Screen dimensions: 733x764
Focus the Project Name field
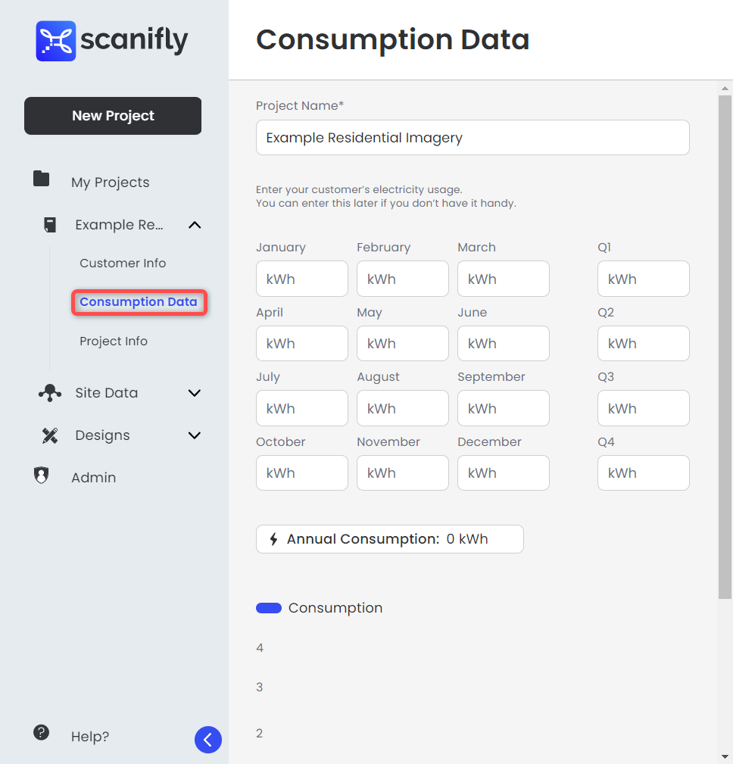[x=473, y=137]
